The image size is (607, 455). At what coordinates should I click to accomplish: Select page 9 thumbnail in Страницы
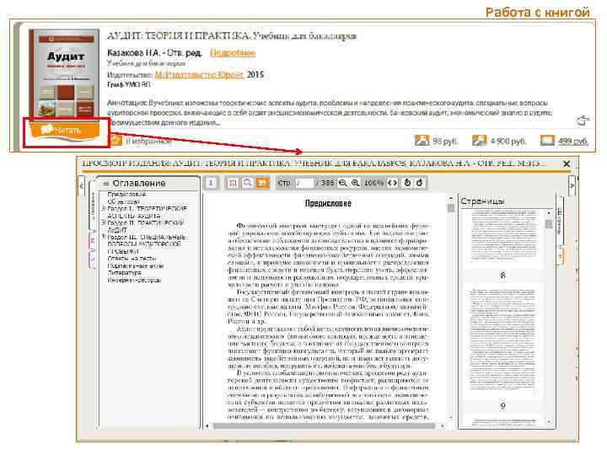(x=502, y=342)
